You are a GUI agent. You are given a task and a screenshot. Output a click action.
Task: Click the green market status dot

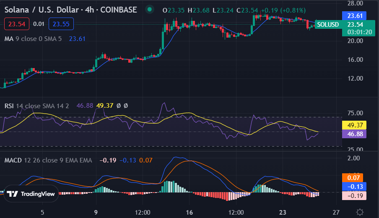(x=150, y=10)
